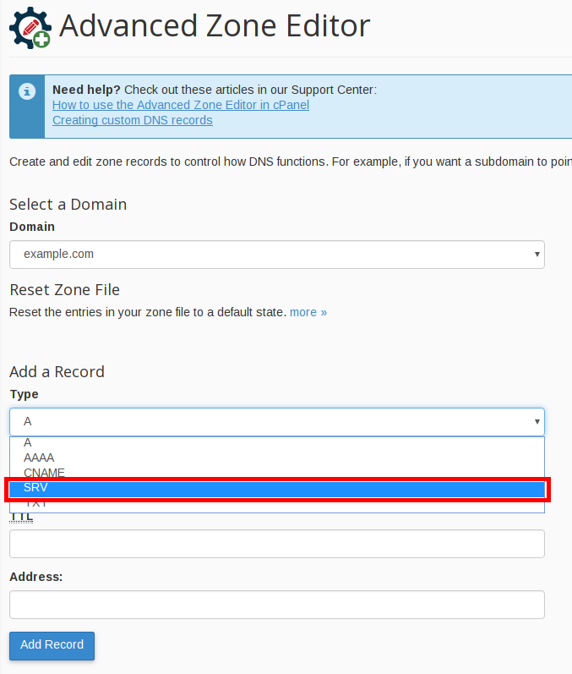
Task: Click the Advanced Zone Editor gear icon
Action: pos(29,27)
